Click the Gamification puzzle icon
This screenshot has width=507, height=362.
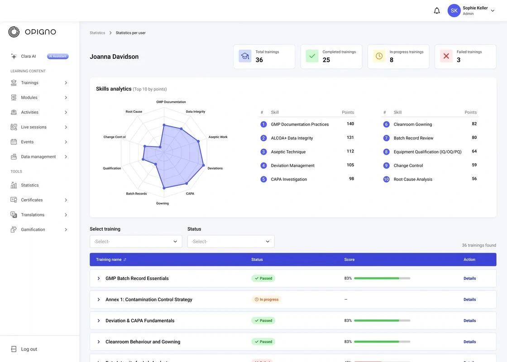click(x=14, y=229)
